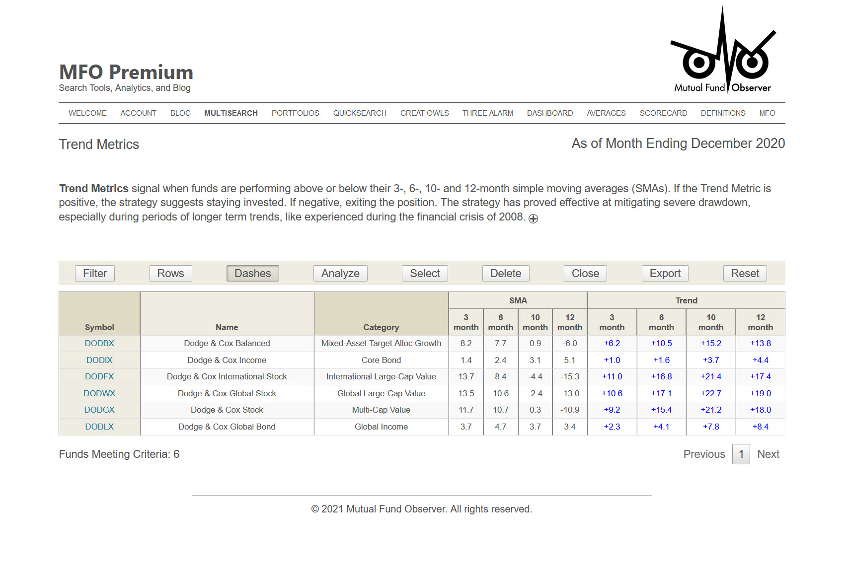Select page 1 in pagination
This screenshot has height=578, width=844.
coord(741,454)
